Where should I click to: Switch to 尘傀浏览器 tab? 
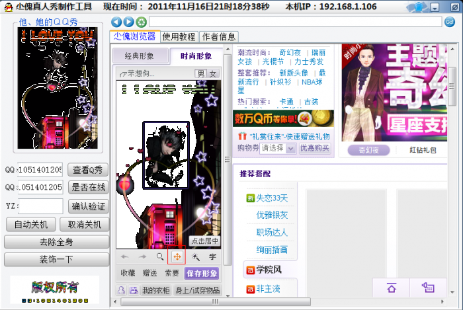pos(134,36)
